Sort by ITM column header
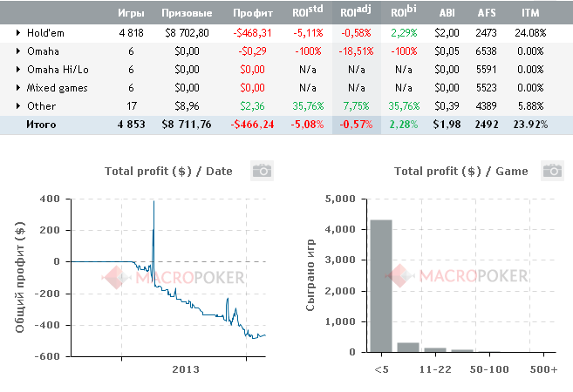The width and height of the screenshot is (573, 392). tap(531, 14)
